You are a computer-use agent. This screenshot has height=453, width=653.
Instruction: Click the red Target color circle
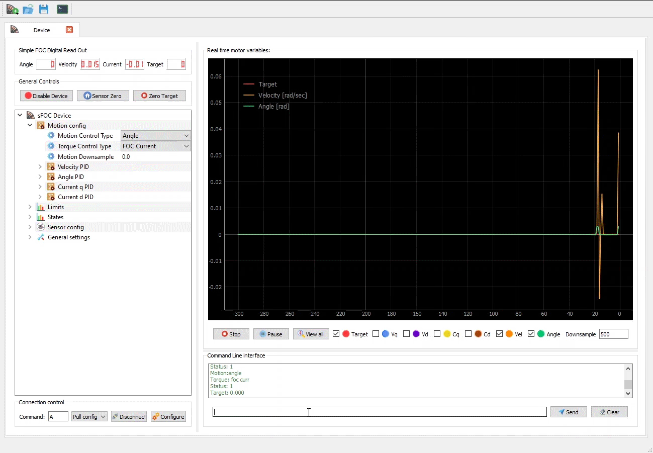click(x=346, y=334)
